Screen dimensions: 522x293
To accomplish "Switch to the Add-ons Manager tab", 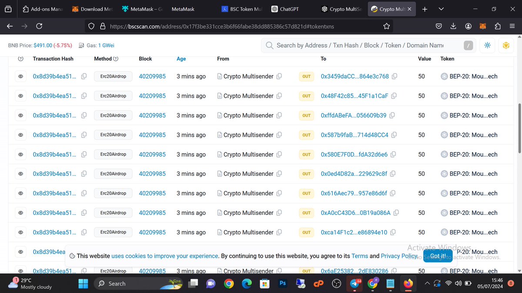I will pyautogui.click(x=43, y=9).
